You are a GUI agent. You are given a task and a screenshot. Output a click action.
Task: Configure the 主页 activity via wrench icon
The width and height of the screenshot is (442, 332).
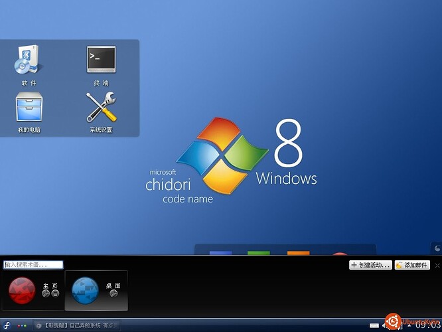[x=46, y=293]
